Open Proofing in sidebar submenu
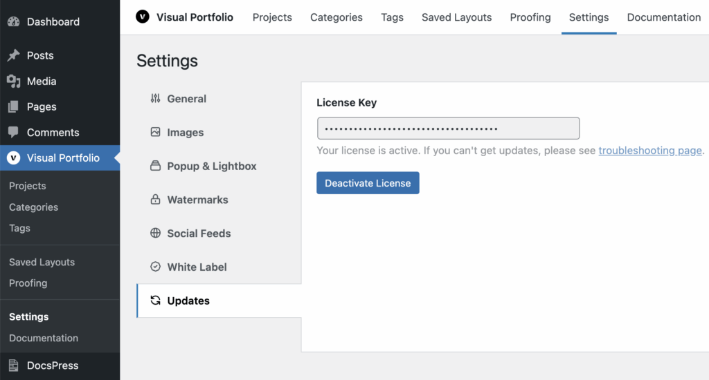 click(x=28, y=283)
